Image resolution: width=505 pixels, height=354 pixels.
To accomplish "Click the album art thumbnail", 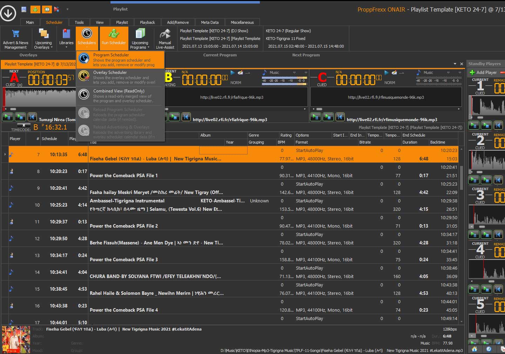I will click(x=16, y=339).
